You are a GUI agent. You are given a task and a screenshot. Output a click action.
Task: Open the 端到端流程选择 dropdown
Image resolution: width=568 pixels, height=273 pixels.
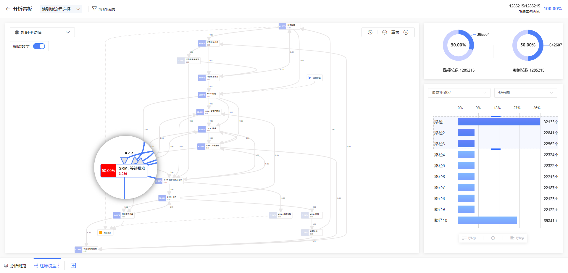click(x=61, y=9)
